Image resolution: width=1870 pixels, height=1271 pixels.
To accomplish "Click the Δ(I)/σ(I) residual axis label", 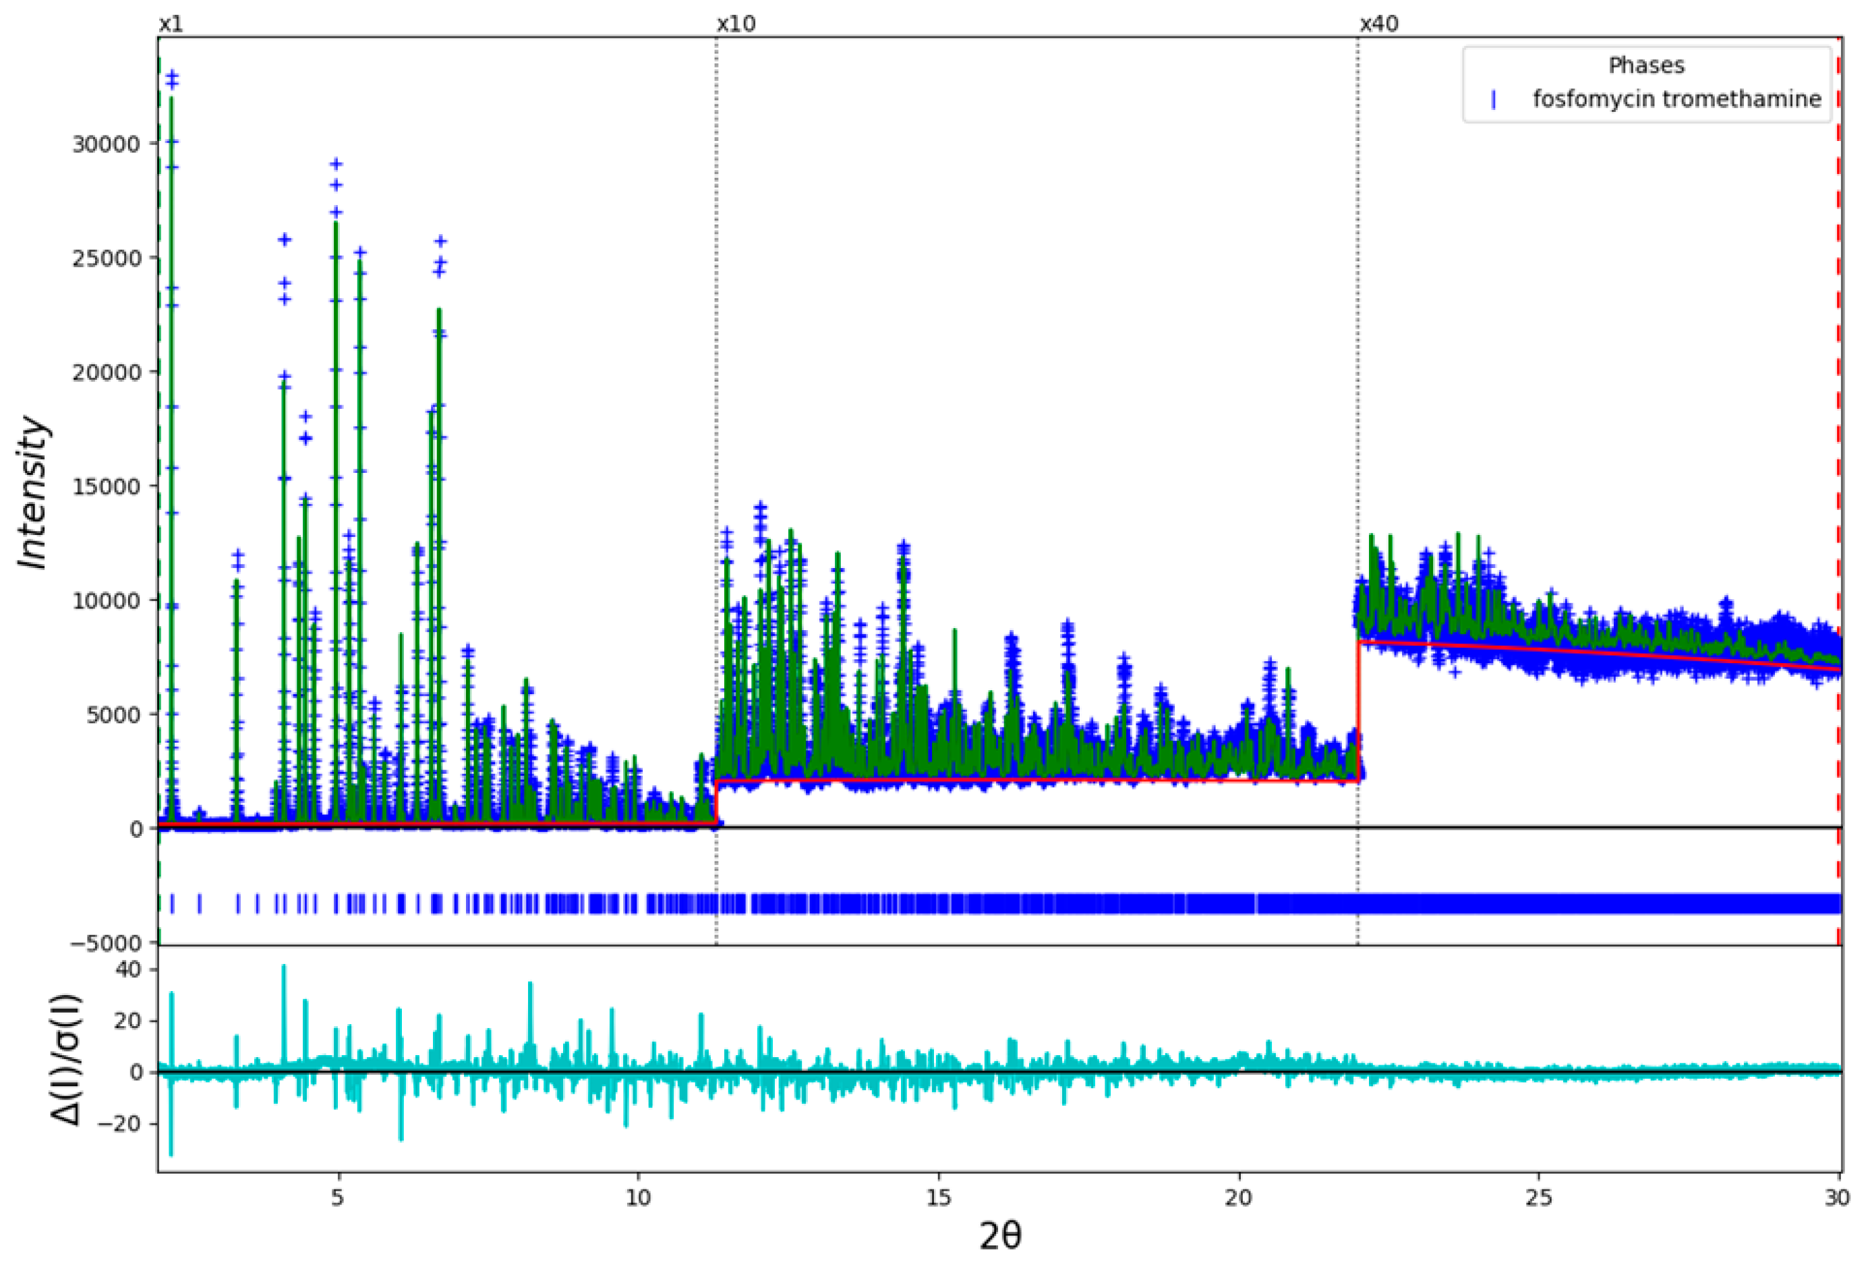I will (x=66, y=1059).
